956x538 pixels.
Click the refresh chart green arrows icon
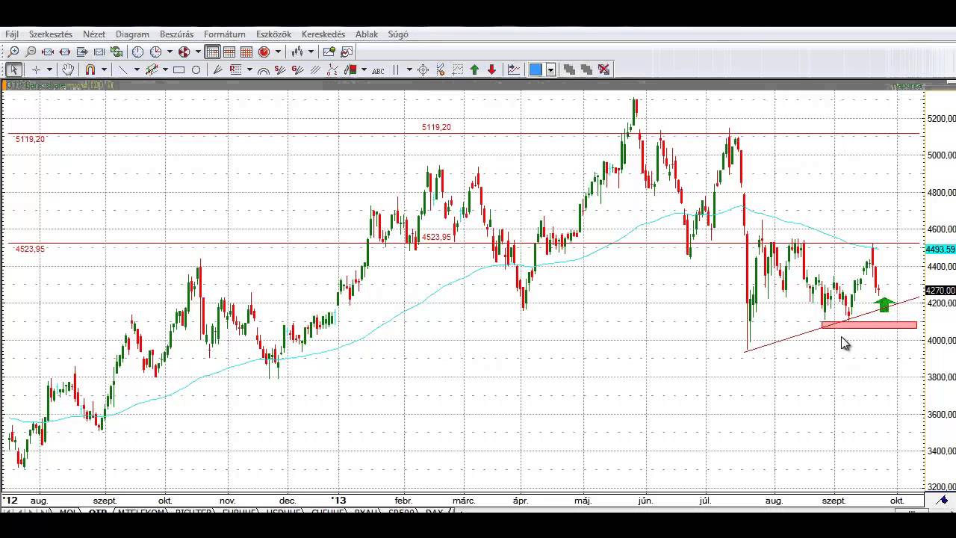coord(117,52)
